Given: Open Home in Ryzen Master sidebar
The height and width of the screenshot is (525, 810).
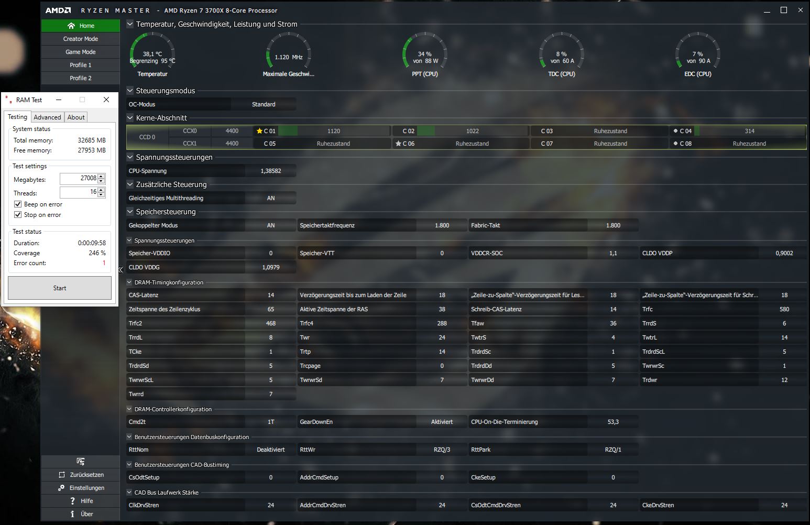Looking at the screenshot, I should click(x=81, y=26).
